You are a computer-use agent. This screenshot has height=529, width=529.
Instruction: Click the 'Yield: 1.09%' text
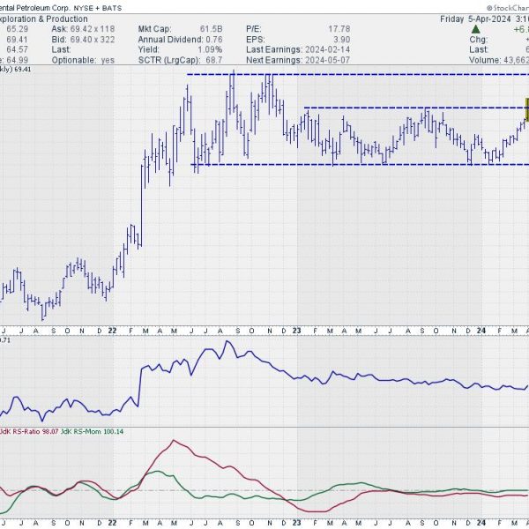[180, 49]
